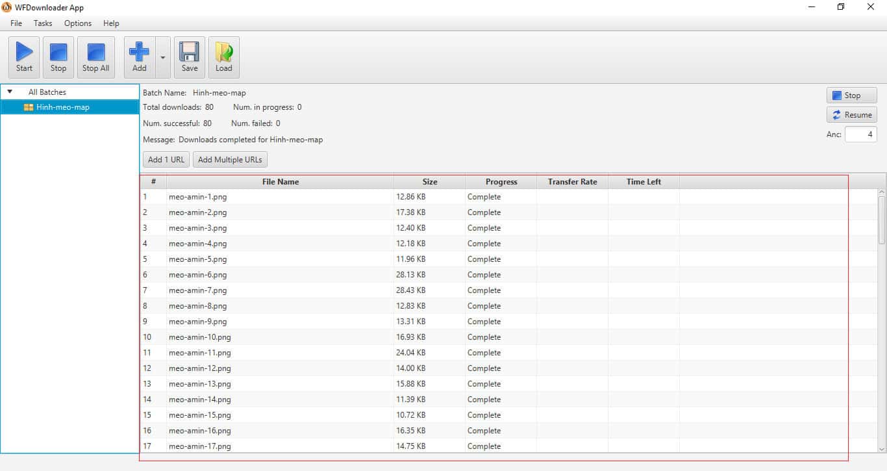
Task: Click the Add Multiple URLs button
Action: 230,160
